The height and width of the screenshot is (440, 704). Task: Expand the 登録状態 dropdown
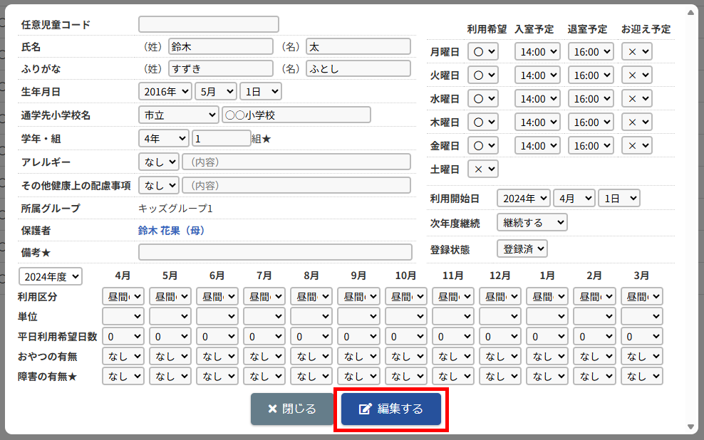522,248
